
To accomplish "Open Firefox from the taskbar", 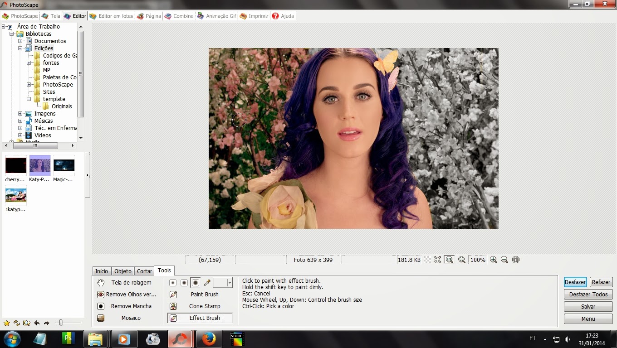I will coord(209,339).
